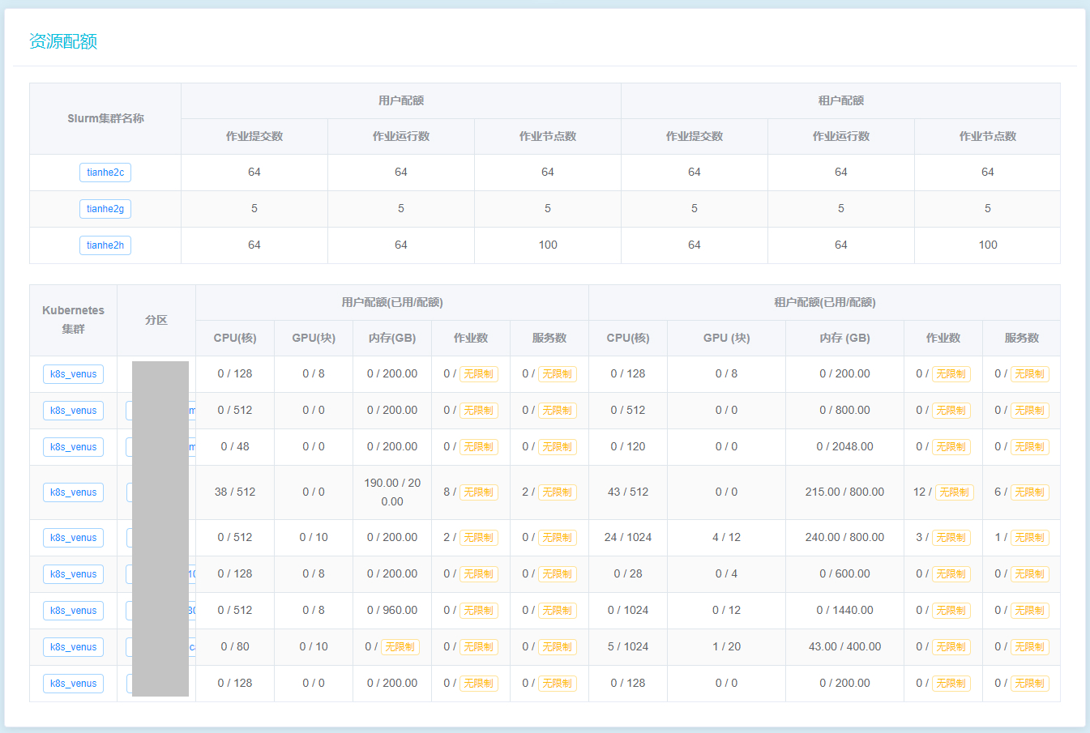Open k8s_venus tag in the 0 / 960.00 row
Image resolution: width=1090 pixels, height=733 pixels.
coord(73,611)
